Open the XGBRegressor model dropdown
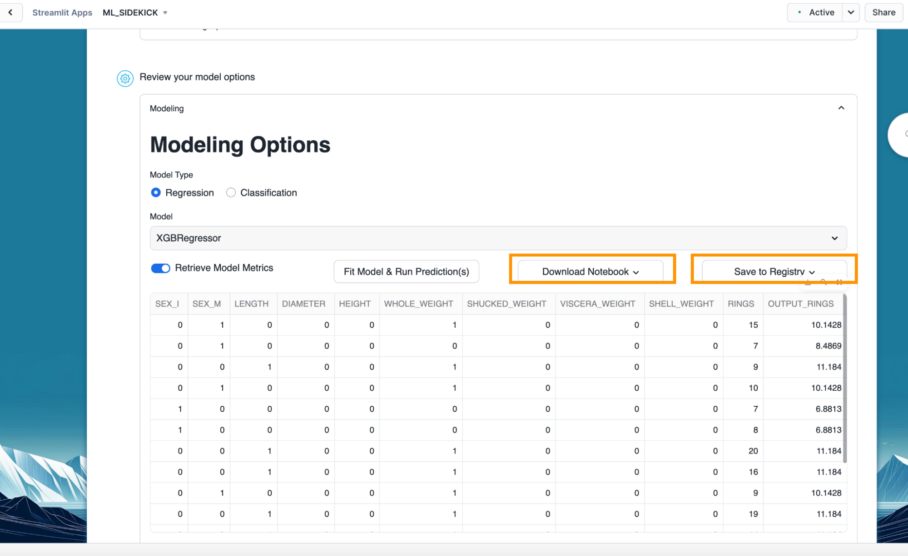908x556 pixels. (498, 238)
